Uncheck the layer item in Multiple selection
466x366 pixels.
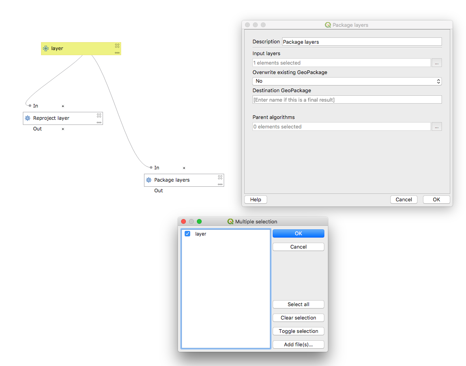click(x=187, y=234)
